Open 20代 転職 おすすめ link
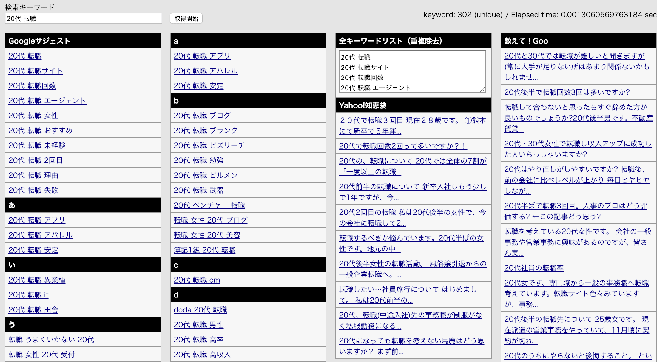The height and width of the screenshot is (362, 657). [x=40, y=131]
